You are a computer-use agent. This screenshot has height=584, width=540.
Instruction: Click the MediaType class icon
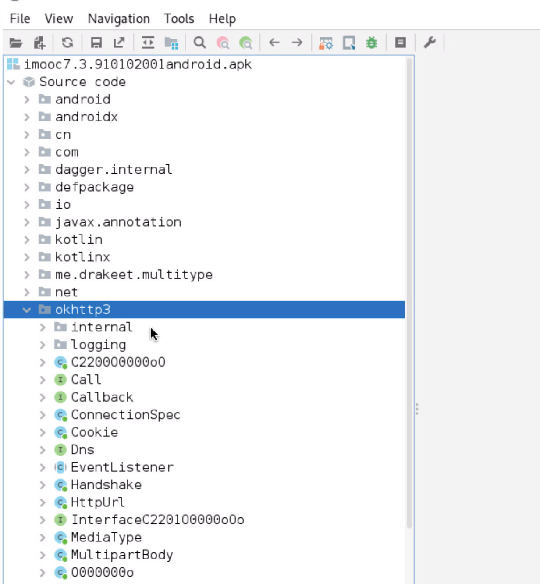60,538
